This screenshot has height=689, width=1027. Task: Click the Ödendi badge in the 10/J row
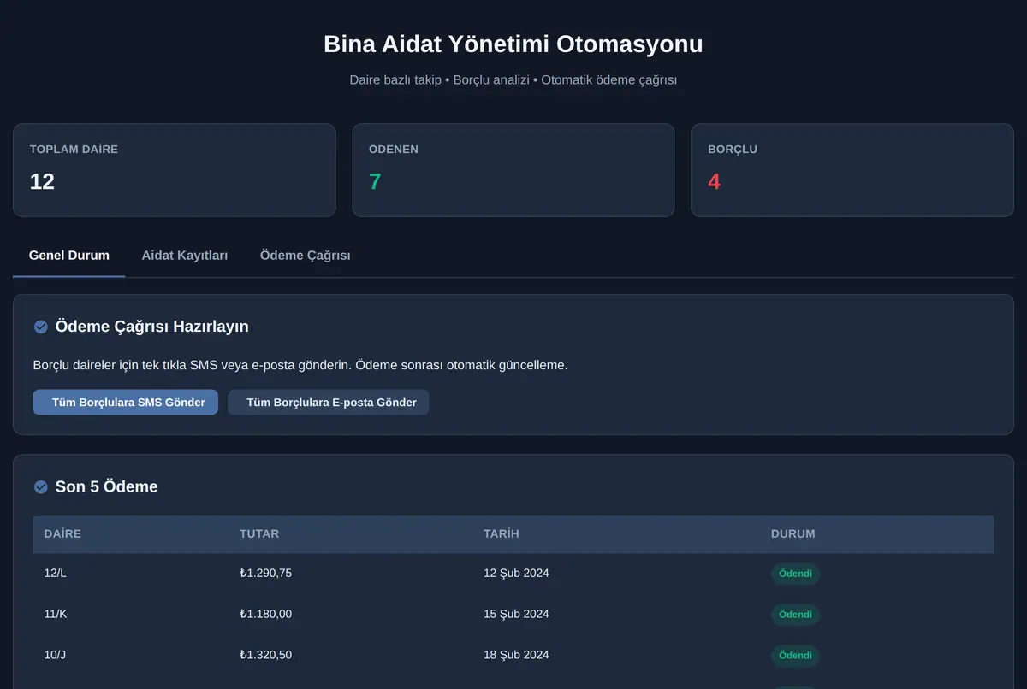coord(795,656)
